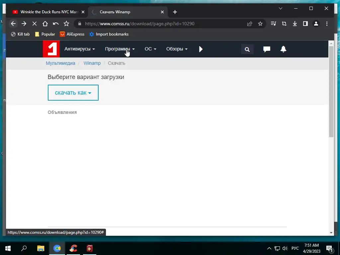Image resolution: width=340 pixels, height=255 pixels.
Task: Click the scrollbar down arrow
Action: [331, 233]
